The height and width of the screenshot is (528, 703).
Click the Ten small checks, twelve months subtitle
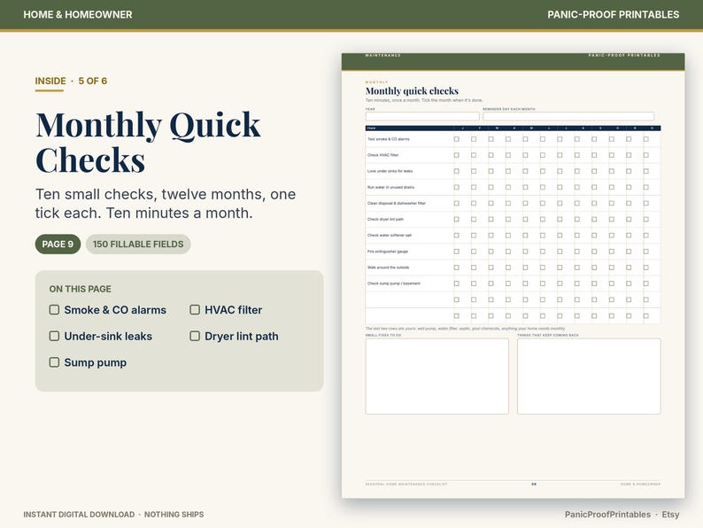[166, 204]
